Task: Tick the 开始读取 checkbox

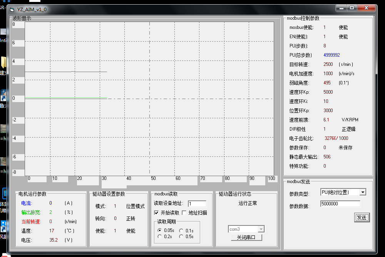Action: click(156, 213)
